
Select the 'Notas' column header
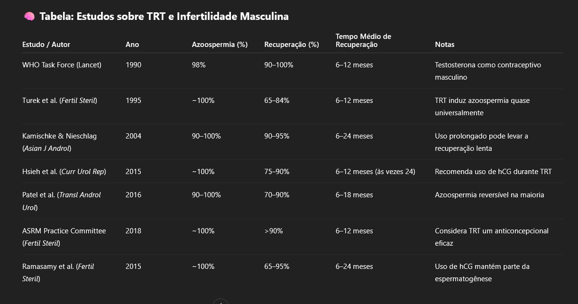(445, 45)
